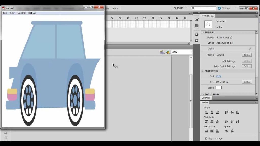Open the Align panel options menu
260x146 pixels.
tap(256, 102)
